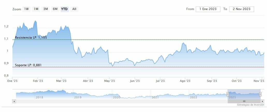
Task: Grab the navigator left range handle
Action: pyautogui.click(x=228, y=94)
